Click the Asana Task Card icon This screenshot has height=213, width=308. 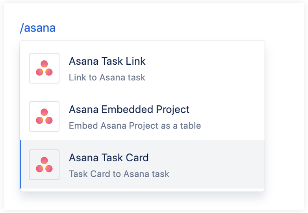44,164
